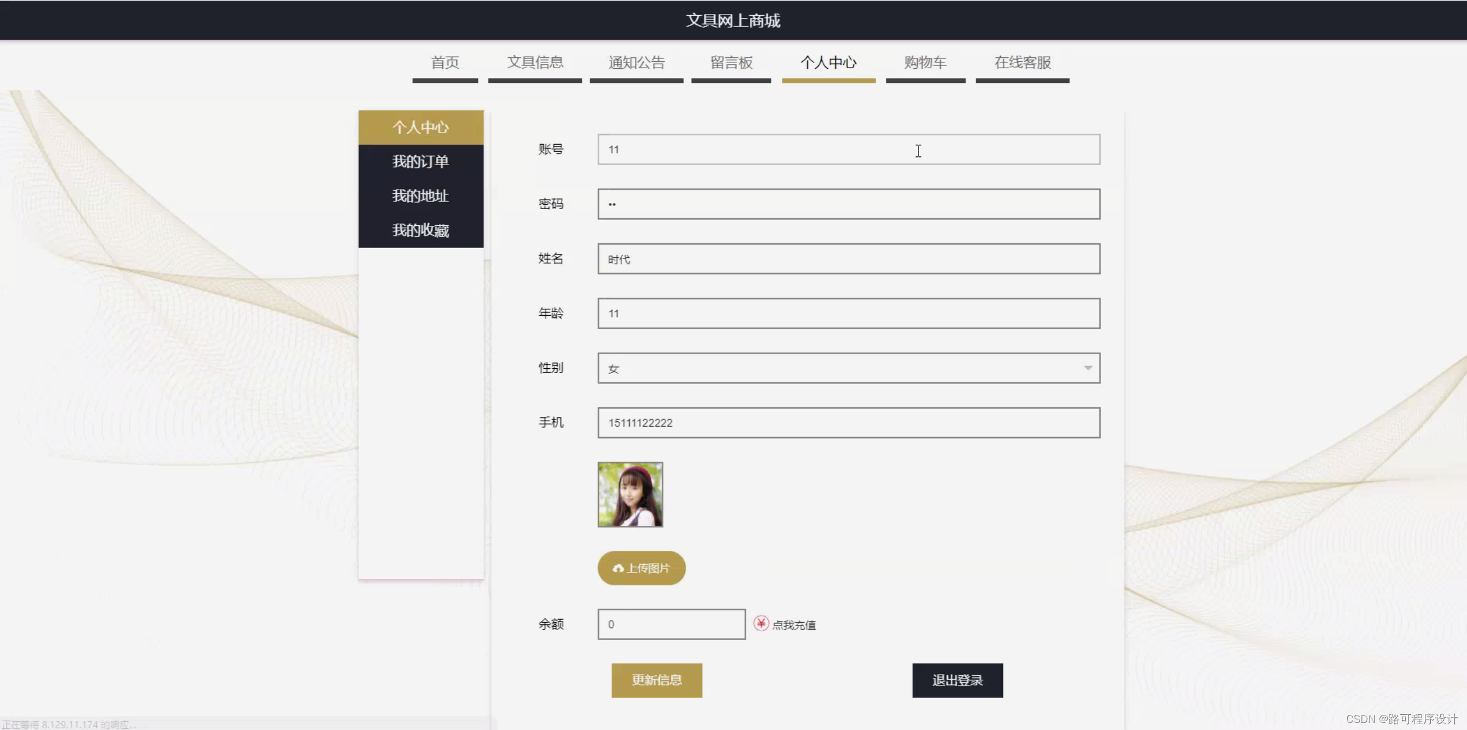Screen dimensions: 1467x730
Task: Open the 在线客服 tab
Action: click(1022, 63)
